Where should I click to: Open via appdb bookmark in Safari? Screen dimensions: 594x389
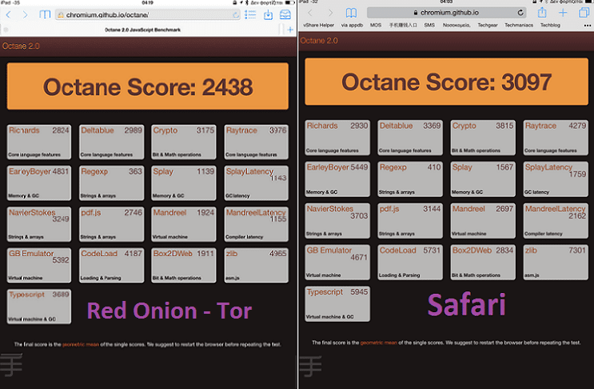[x=352, y=25]
